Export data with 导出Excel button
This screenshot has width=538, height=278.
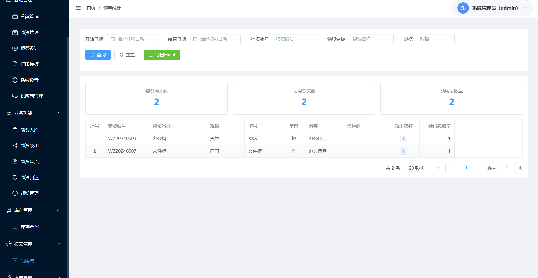point(162,55)
